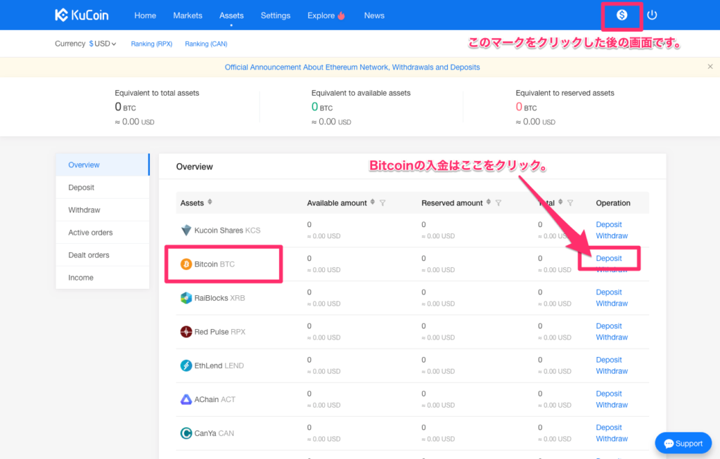This screenshot has width=720, height=459.
Task: Click the AChain ACT asset name
Action: tap(215, 400)
